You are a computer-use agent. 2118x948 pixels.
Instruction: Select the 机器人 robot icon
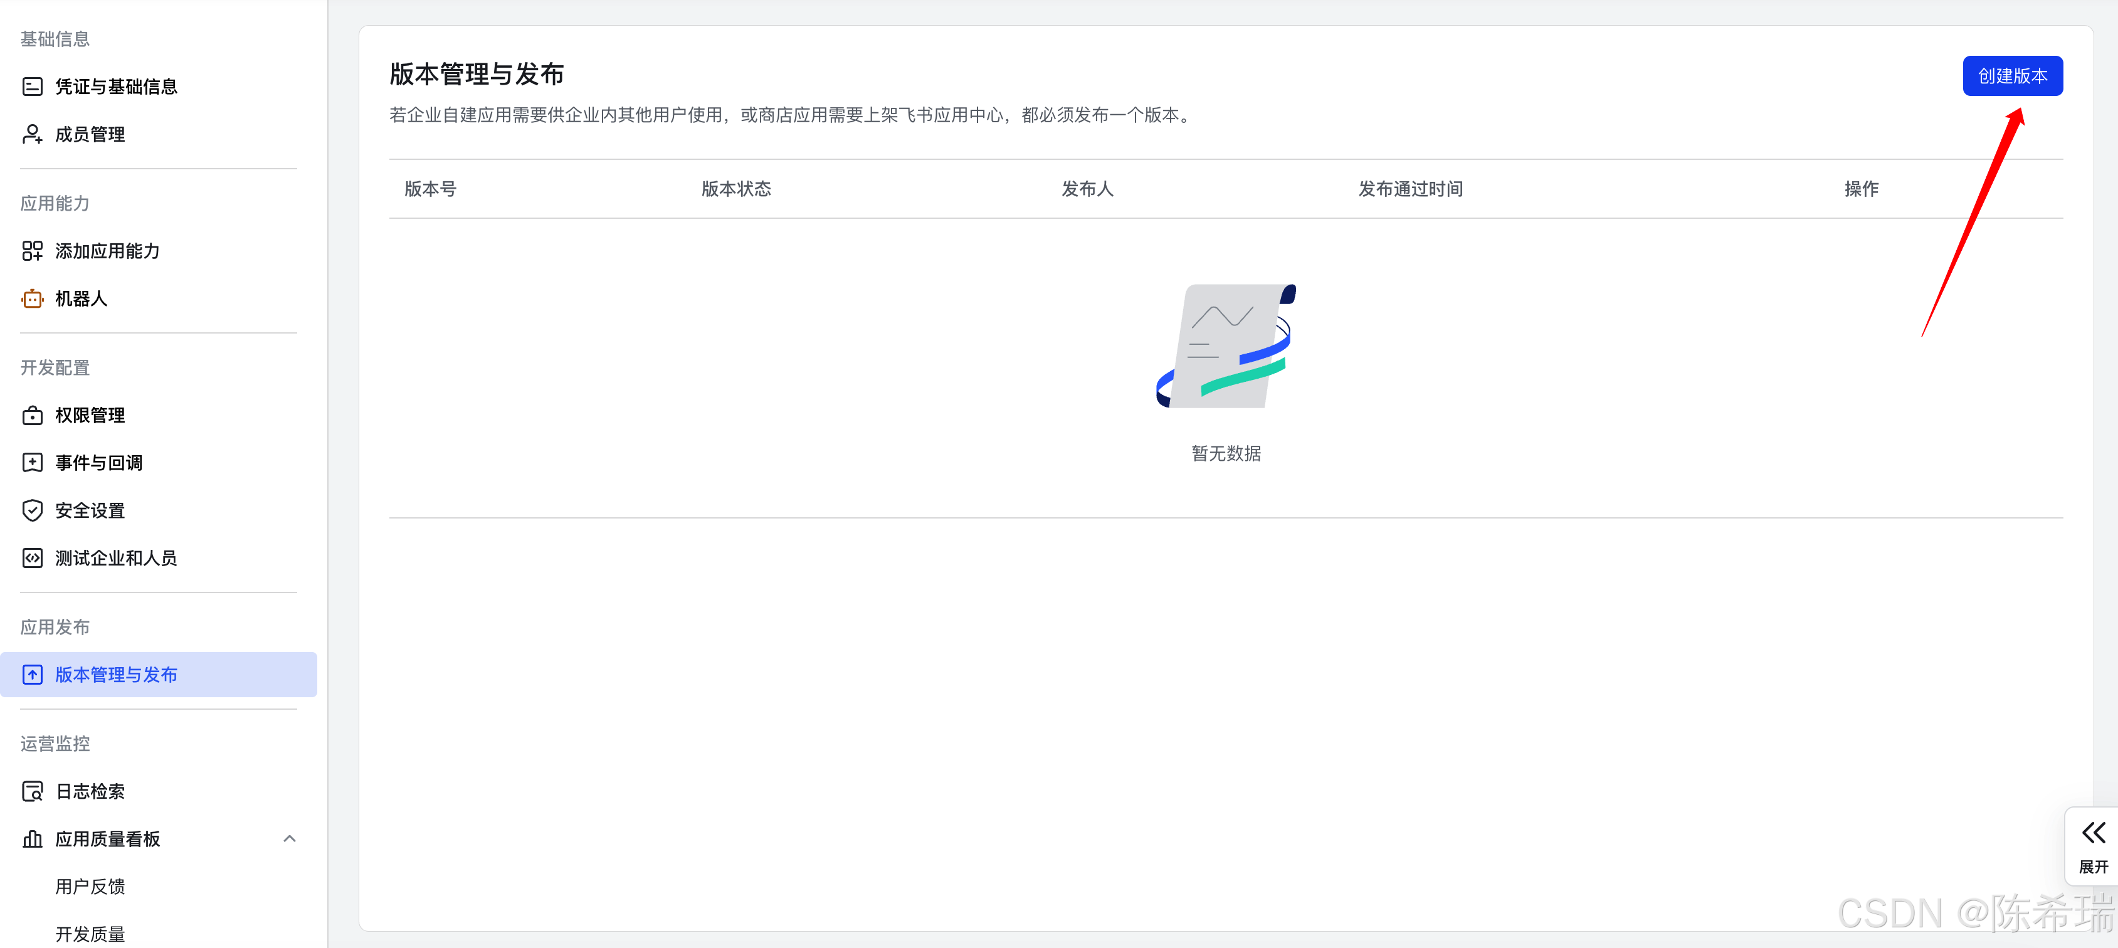32,298
